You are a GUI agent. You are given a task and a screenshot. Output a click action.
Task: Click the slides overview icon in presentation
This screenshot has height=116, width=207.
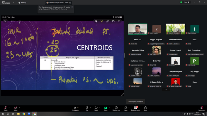pyautogui.click(x=113, y=21)
